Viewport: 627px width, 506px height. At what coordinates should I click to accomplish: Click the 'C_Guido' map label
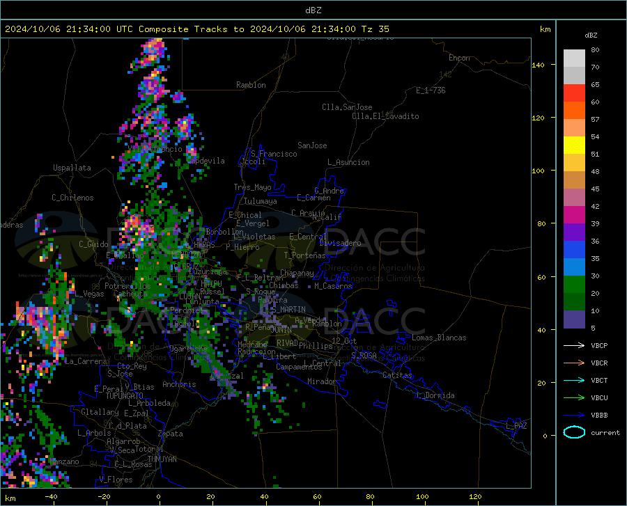(93, 244)
